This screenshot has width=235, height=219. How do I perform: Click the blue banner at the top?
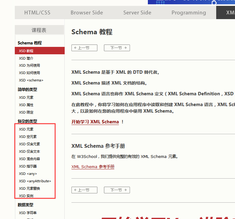tap(191, 2)
